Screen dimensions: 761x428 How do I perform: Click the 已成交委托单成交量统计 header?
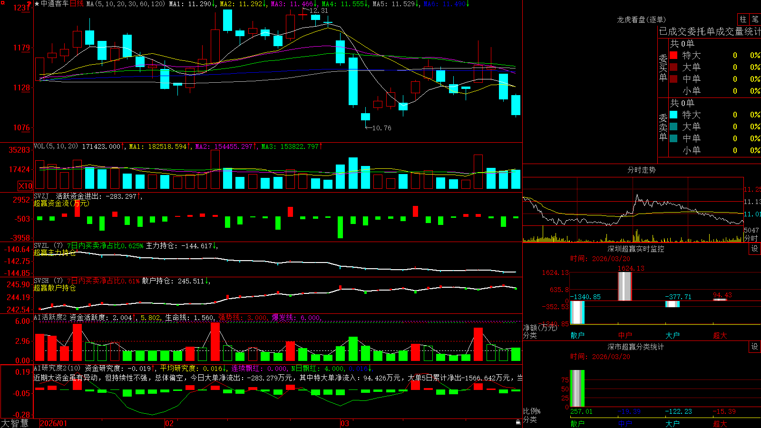(710, 31)
